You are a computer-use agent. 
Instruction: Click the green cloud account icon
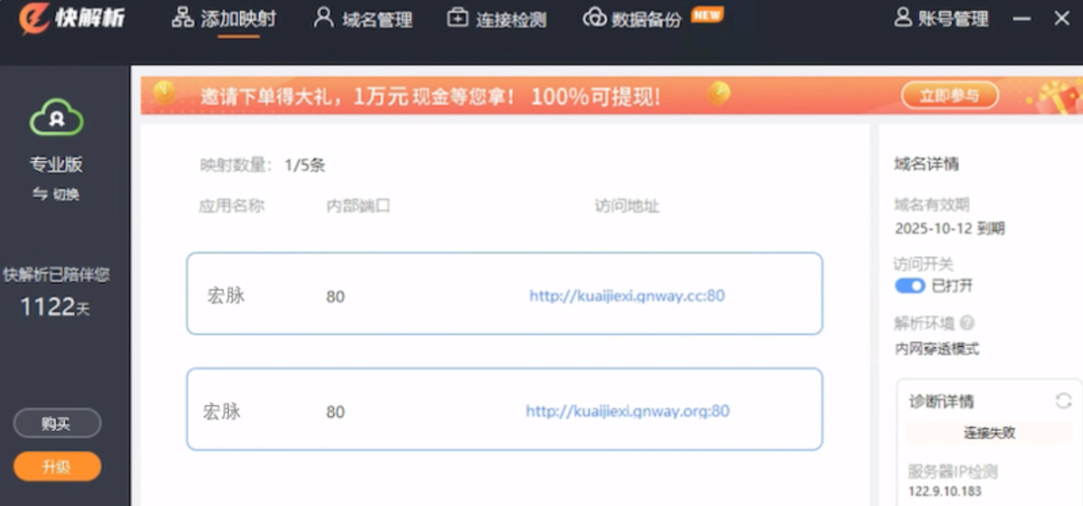coord(56,117)
